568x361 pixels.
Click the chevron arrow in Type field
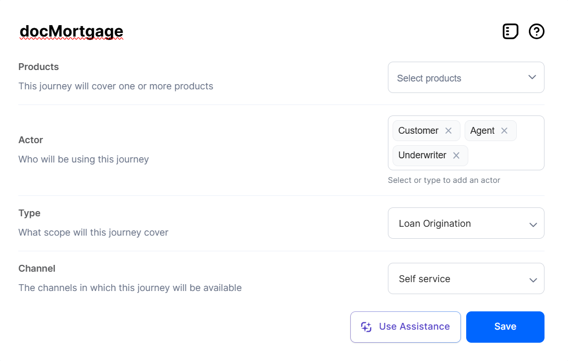tap(533, 224)
